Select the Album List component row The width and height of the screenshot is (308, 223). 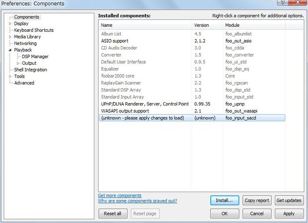pos(192,34)
